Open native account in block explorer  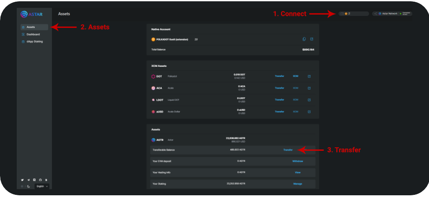312,39
